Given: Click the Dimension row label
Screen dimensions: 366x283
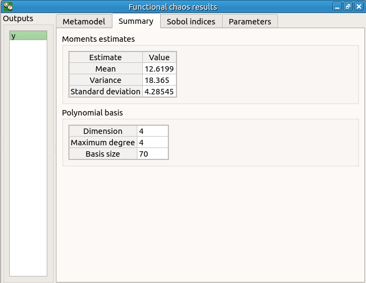Looking at the screenshot, I should [103, 131].
